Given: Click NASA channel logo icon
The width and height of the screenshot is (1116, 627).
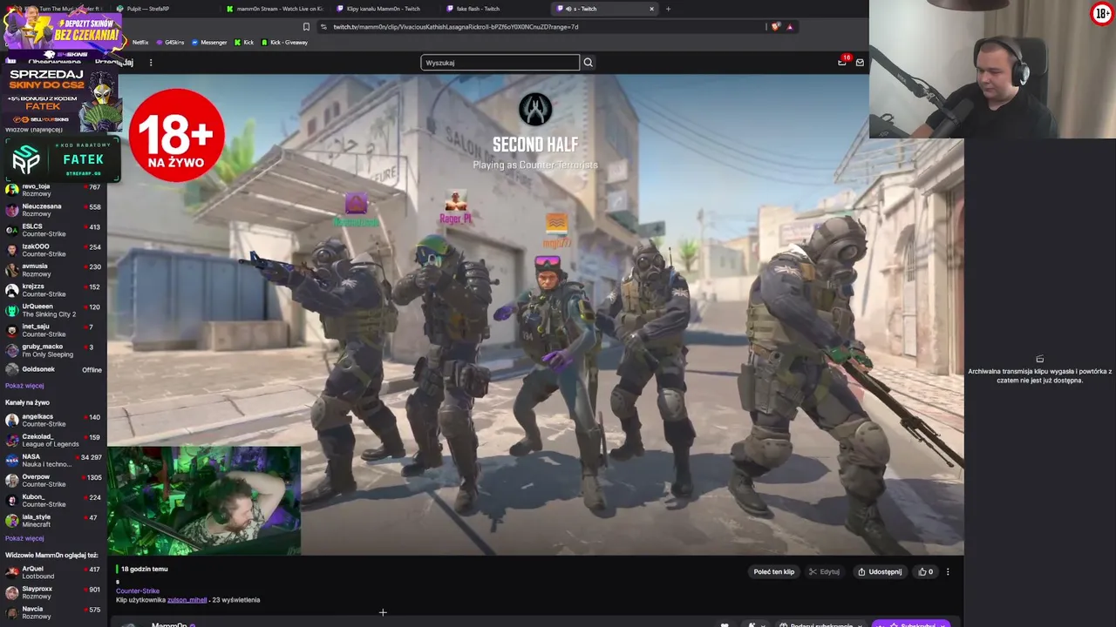Looking at the screenshot, I should (11, 461).
